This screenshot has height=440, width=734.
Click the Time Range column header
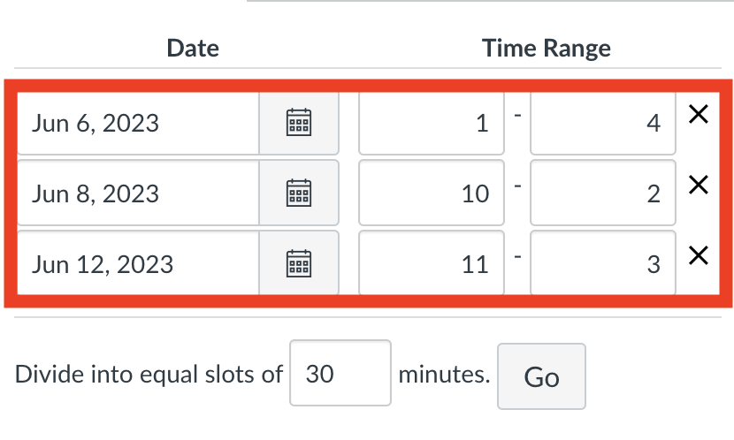tap(547, 49)
